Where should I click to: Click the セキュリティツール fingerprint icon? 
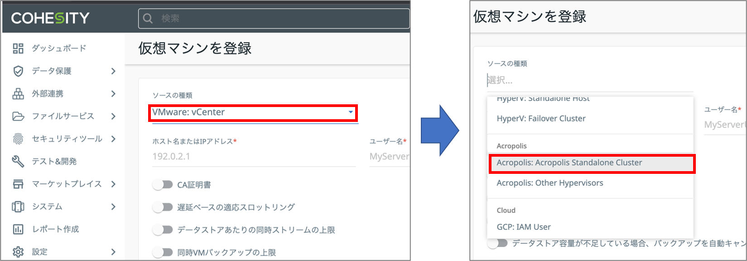pos(18,139)
